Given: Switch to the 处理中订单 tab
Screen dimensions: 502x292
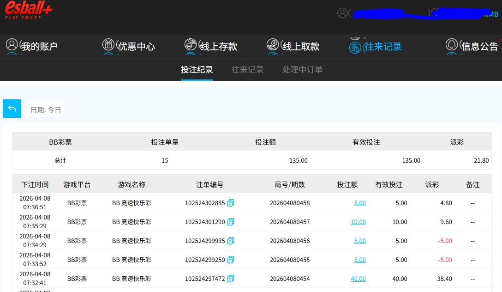Looking at the screenshot, I should tap(302, 70).
